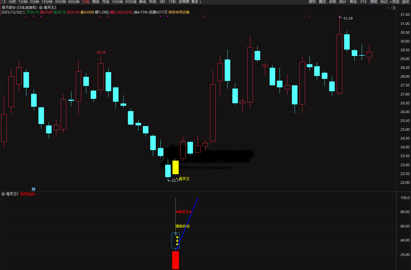Open the 多周期 multi-period view
The width and height of the screenshot is (411, 270).
[184, 2]
